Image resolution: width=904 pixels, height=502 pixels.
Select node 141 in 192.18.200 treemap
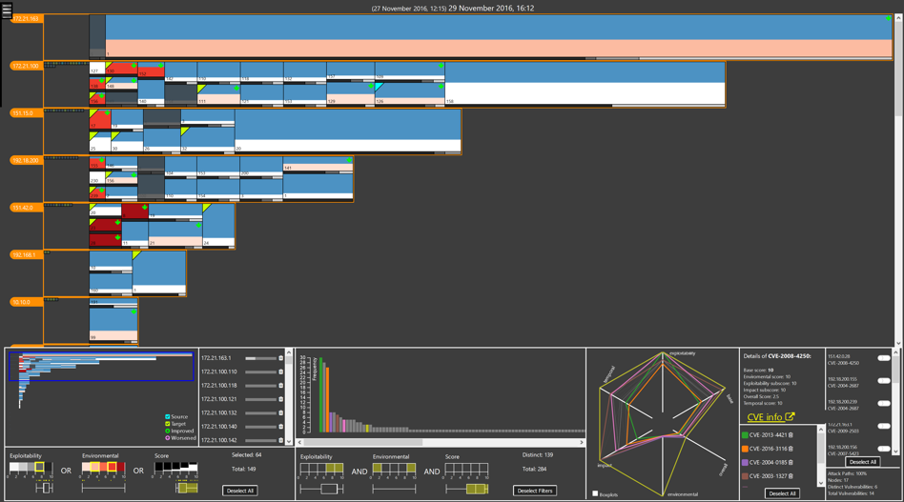click(x=318, y=165)
